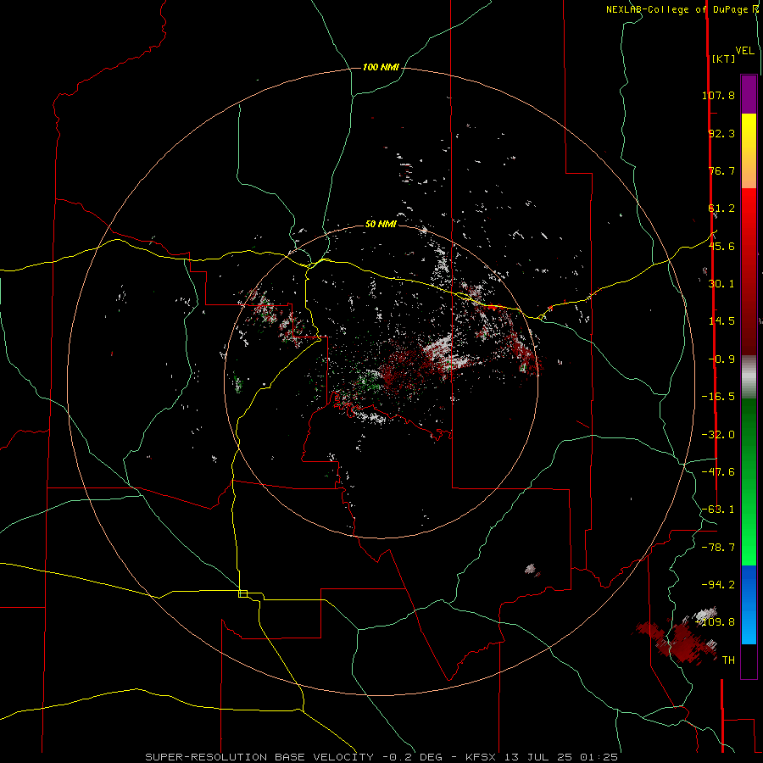Viewport: 763px width, 763px height.
Task: Click the [KT] units label
Action: tap(724, 58)
